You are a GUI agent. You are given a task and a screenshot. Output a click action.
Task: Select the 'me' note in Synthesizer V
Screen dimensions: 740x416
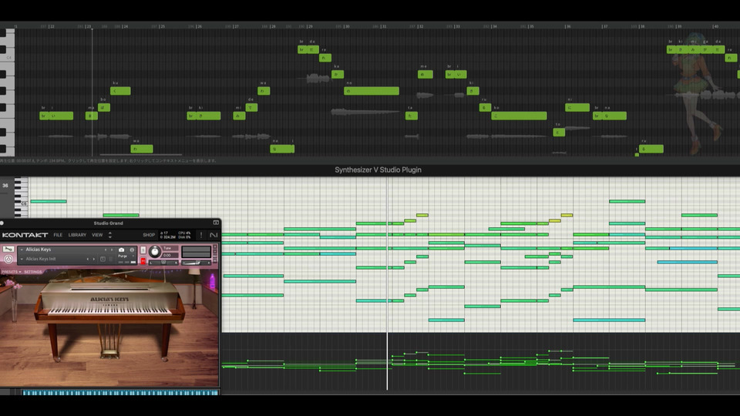(425, 74)
